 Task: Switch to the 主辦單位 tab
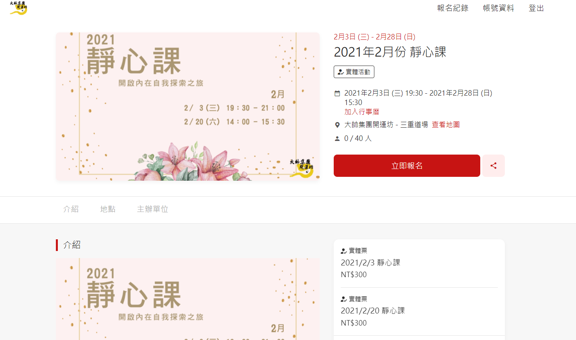tap(153, 209)
